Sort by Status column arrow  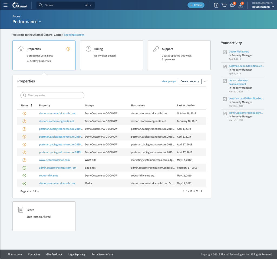31,105
